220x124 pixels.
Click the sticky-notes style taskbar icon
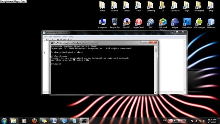coord(44,121)
